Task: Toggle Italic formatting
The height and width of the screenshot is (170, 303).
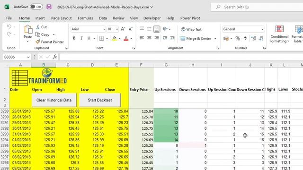Action: (x=81, y=38)
